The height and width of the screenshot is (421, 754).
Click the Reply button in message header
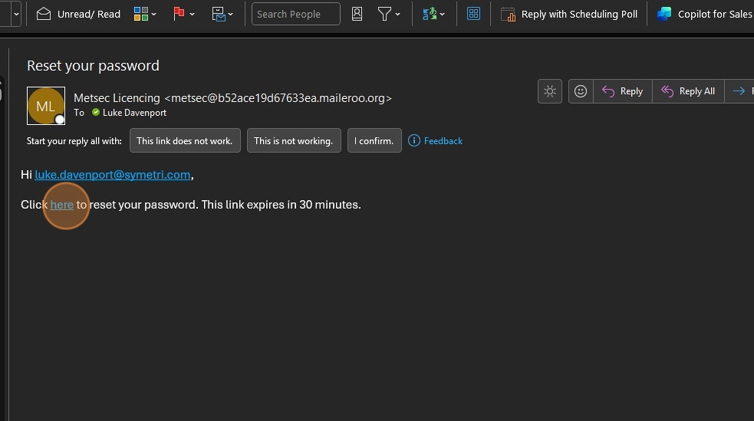click(622, 91)
